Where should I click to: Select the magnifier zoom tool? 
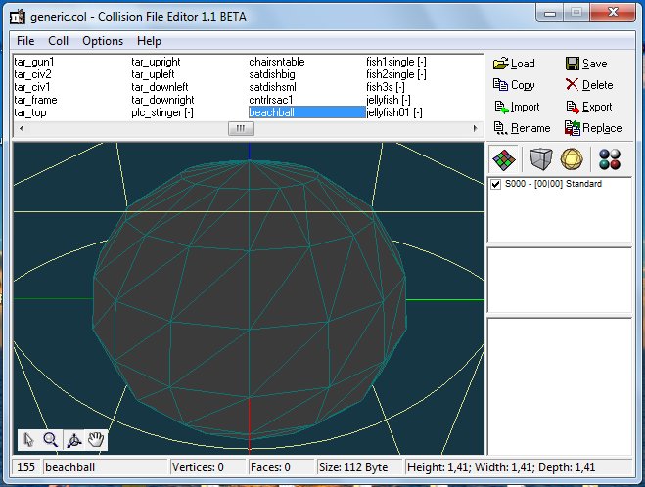pyautogui.click(x=51, y=440)
